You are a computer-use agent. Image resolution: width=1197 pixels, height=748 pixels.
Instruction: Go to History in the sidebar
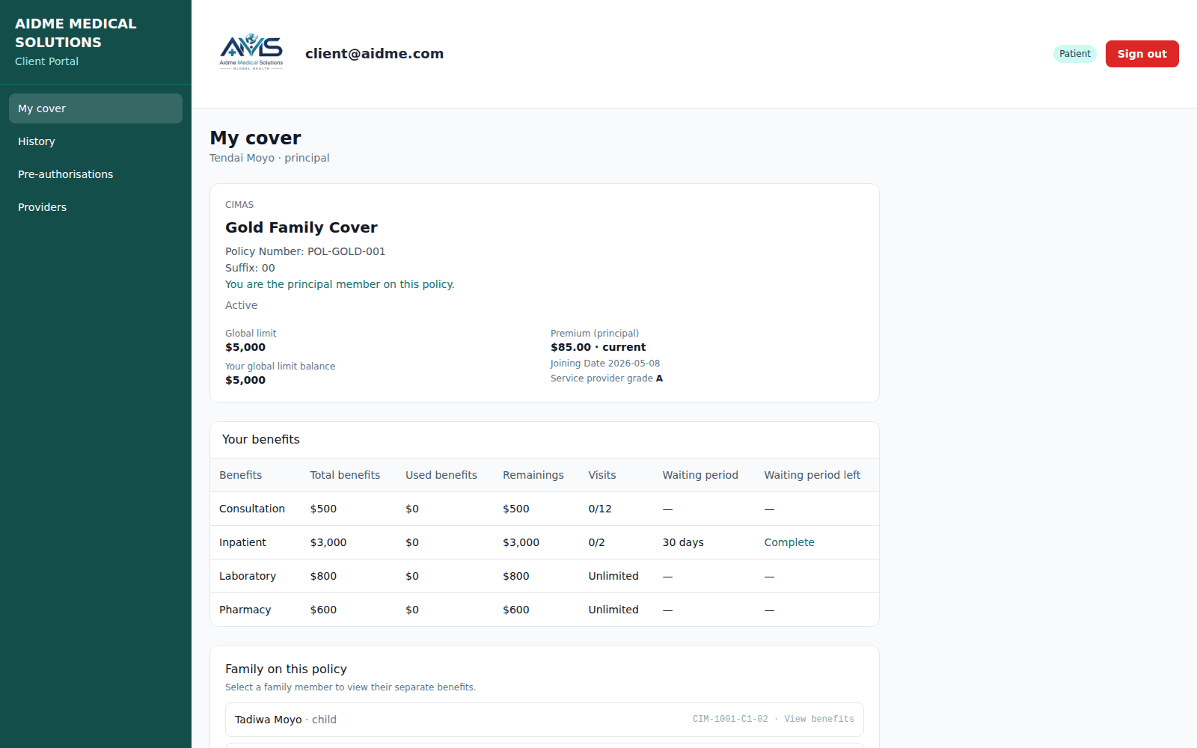pyautogui.click(x=96, y=141)
